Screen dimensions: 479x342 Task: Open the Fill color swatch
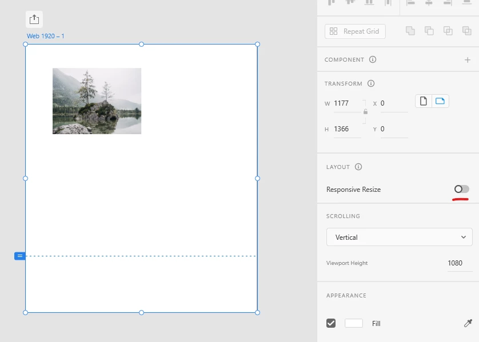tap(354, 323)
